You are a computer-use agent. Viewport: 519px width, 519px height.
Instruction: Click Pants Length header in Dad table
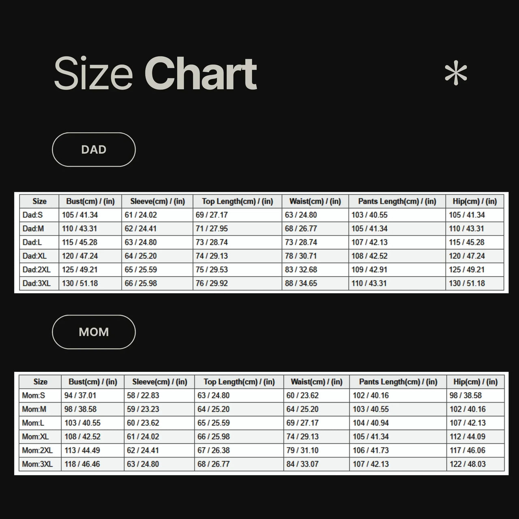397,202
